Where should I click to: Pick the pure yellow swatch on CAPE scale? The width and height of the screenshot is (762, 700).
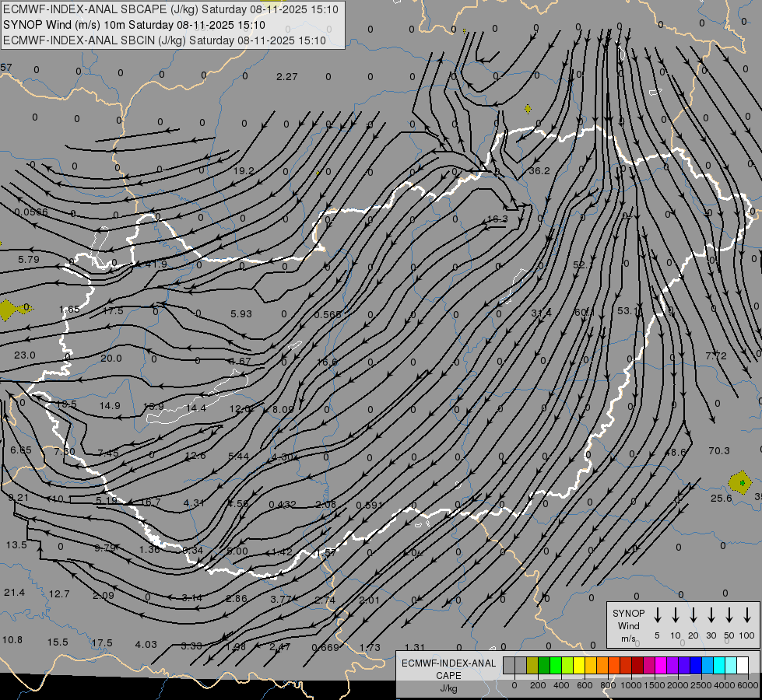(x=579, y=666)
